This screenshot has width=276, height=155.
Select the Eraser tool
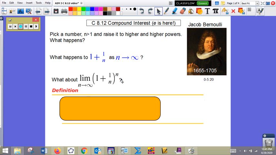(x=183, y=11)
